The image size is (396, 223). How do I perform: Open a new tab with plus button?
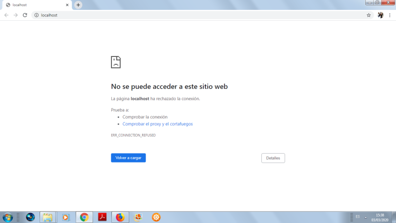point(78,5)
